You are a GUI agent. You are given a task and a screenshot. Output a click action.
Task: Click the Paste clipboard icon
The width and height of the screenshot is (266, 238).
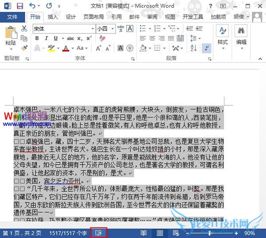click(x=11, y=32)
